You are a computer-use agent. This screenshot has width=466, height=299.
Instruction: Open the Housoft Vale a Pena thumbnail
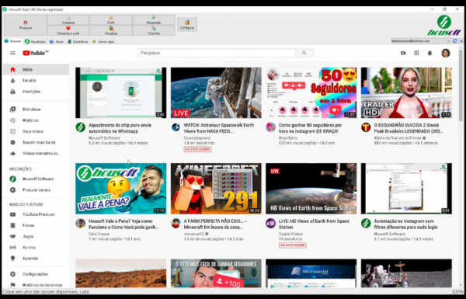coord(121,189)
